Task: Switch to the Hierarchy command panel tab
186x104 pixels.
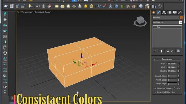Action: click(164, 12)
